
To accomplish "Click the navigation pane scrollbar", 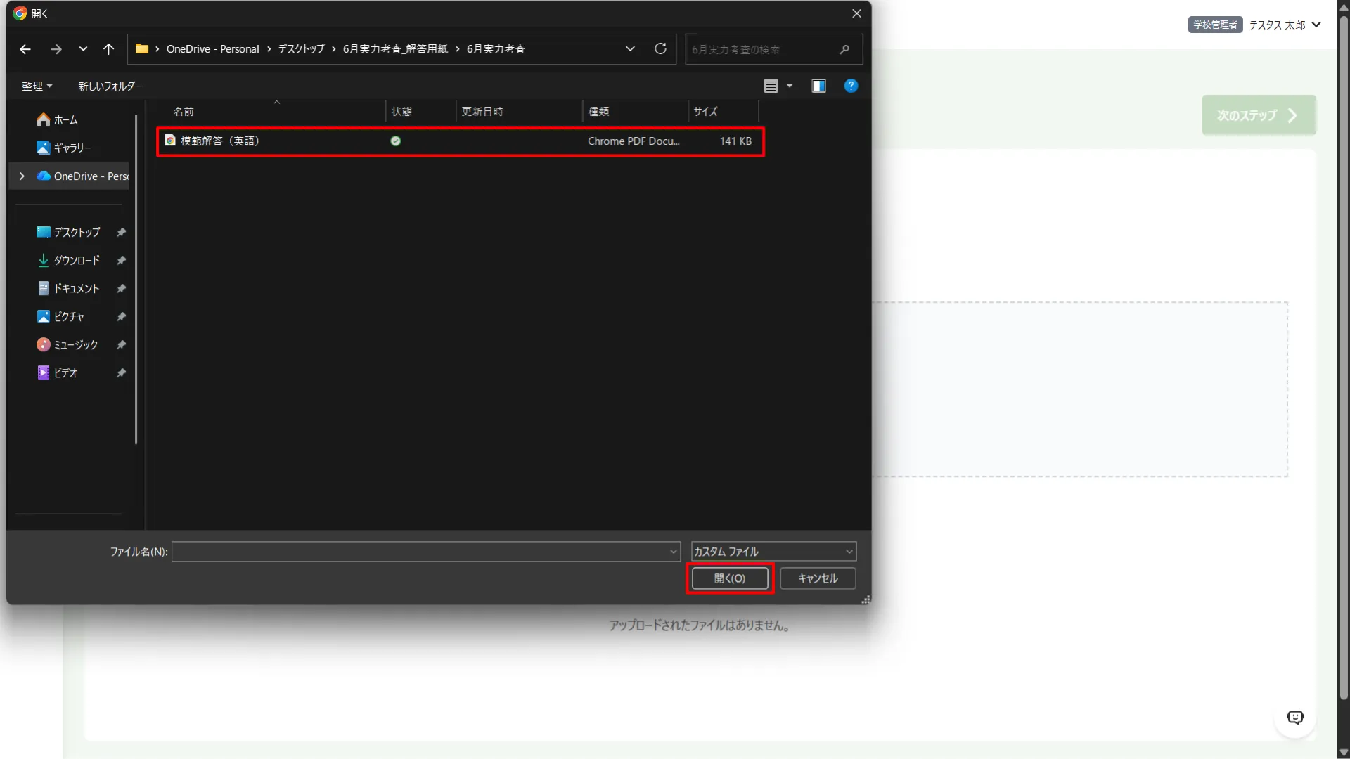I will coord(136,280).
